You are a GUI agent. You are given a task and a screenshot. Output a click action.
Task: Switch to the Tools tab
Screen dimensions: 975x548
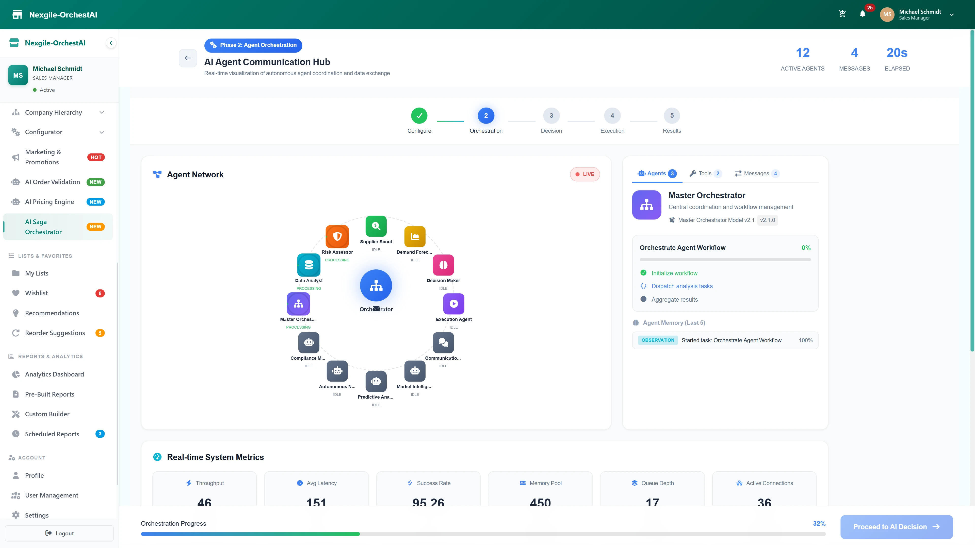705,174
